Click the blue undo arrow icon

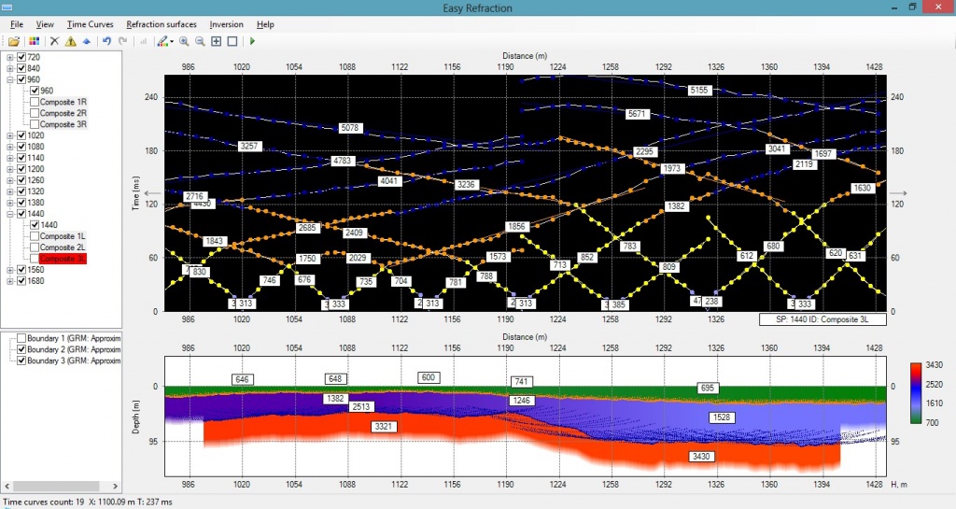click(106, 41)
